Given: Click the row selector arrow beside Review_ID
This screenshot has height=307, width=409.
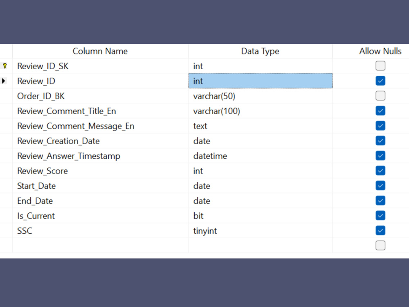Looking at the screenshot, I should pyautogui.click(x=4, y=81).
